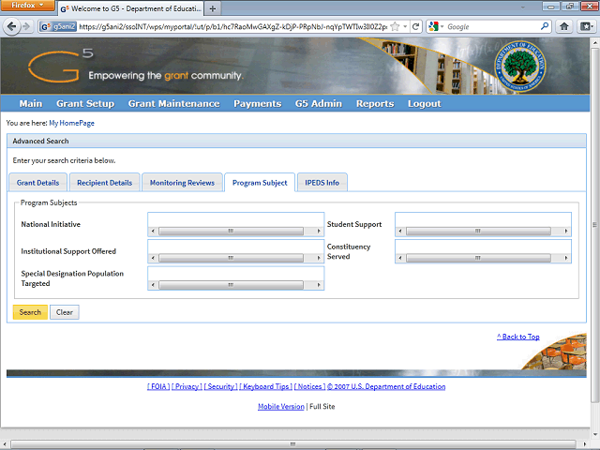Open the Google search engine selector icon
This screenshot has height=450, width=600.
click(x=433, y=27)
